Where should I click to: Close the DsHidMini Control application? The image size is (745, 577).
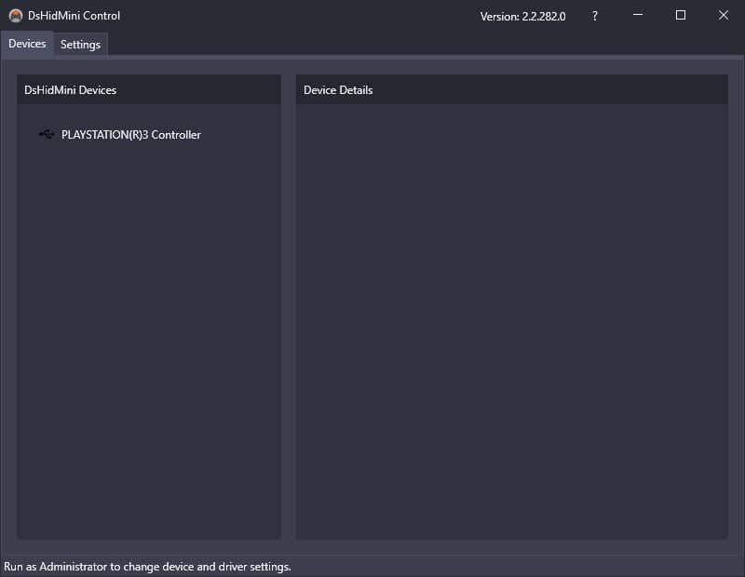click(x=724, y=15)
